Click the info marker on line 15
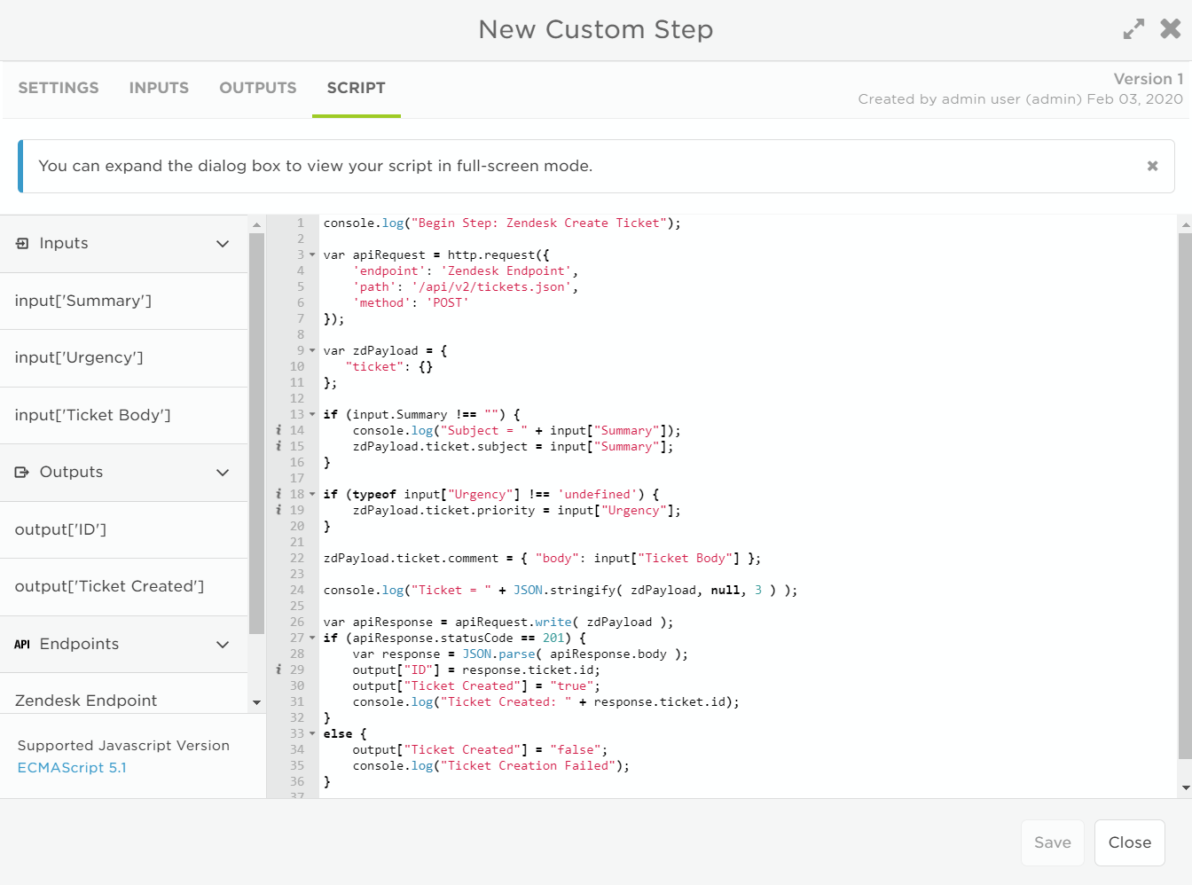 click(278, 446)
